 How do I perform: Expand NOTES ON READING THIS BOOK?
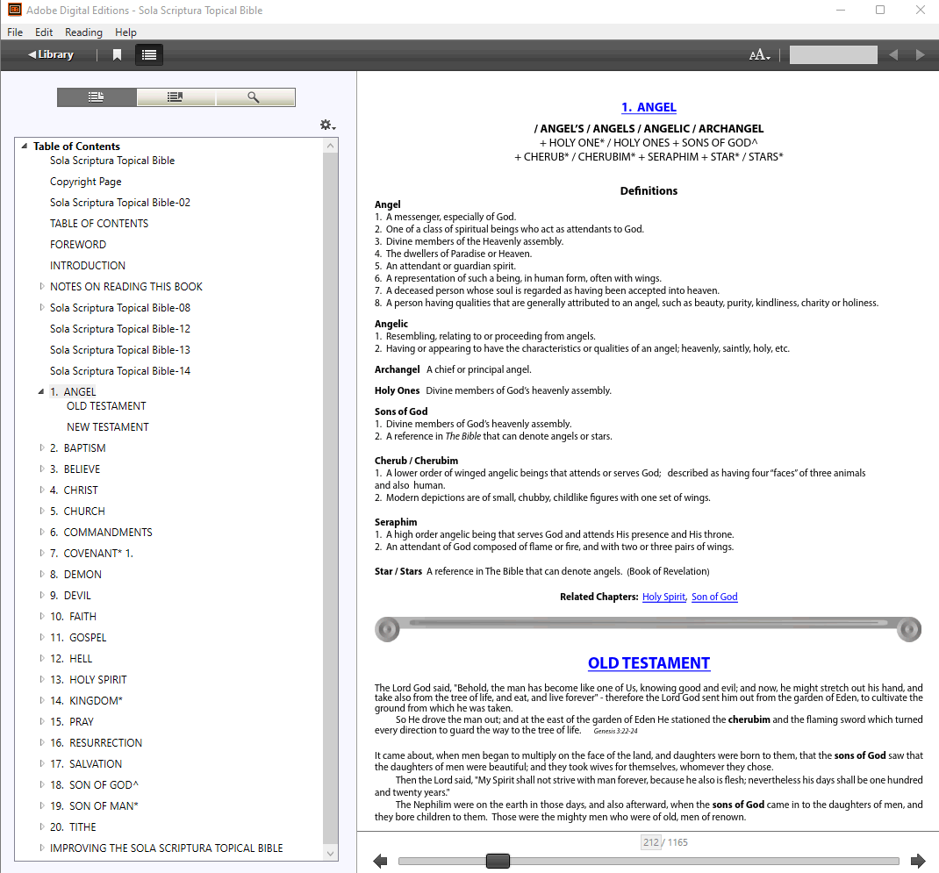41,286
